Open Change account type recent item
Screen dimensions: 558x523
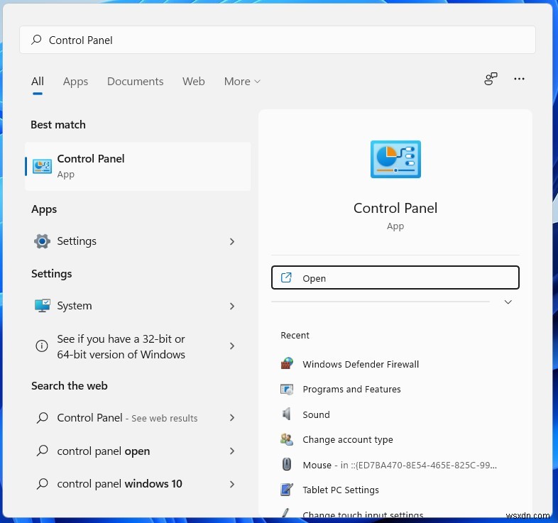347,440
